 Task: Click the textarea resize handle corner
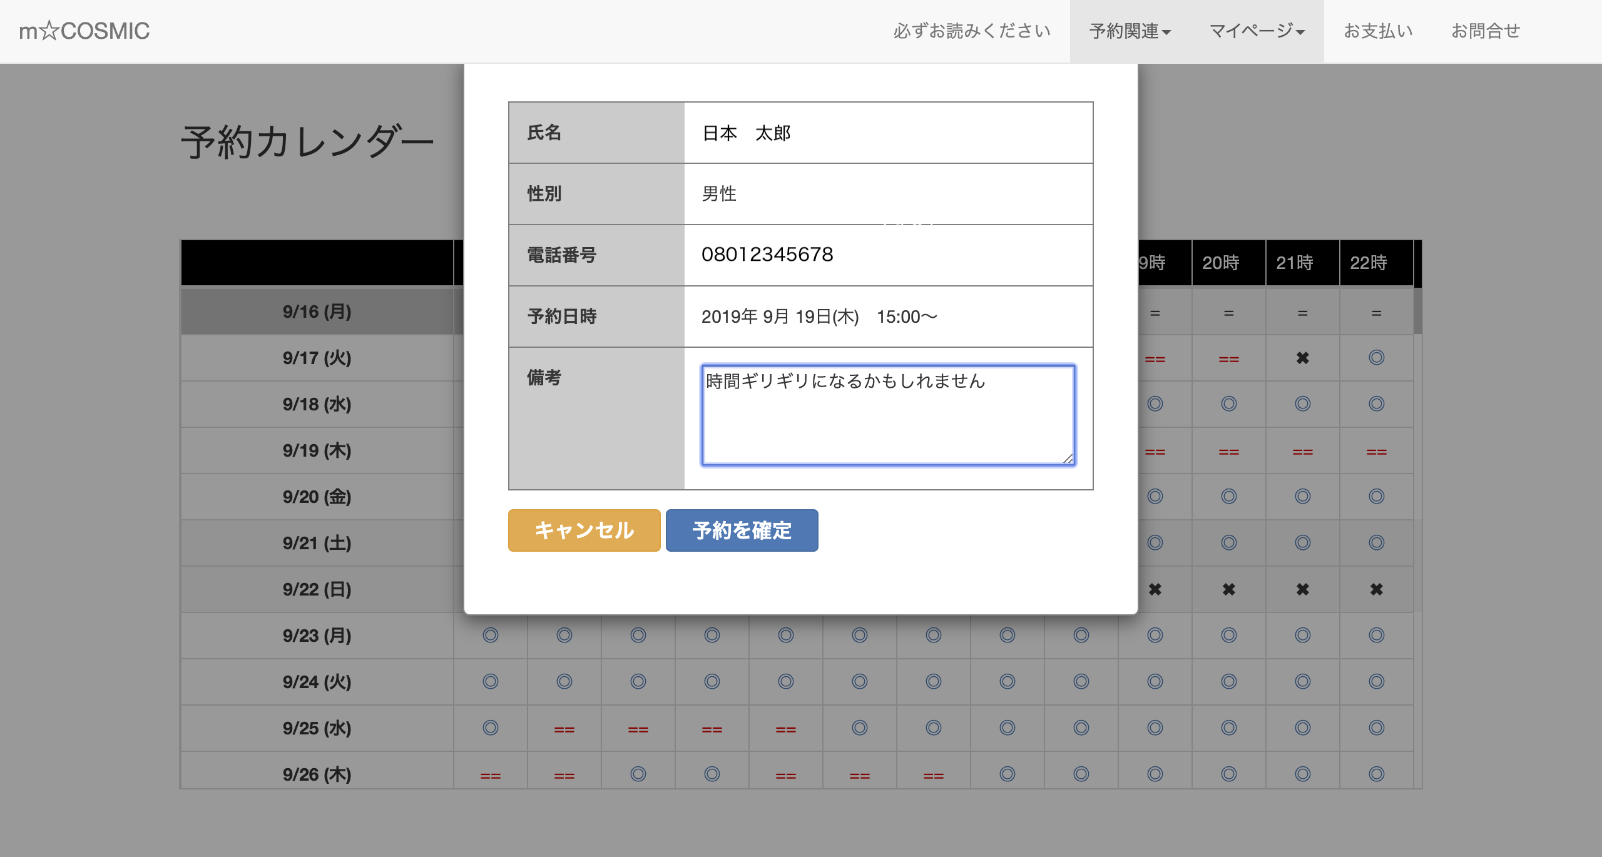coord(1068,459)
